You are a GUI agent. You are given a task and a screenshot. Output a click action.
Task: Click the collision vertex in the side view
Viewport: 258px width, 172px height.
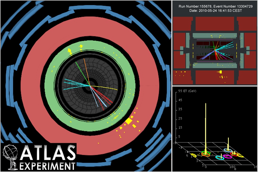(215, 50)
